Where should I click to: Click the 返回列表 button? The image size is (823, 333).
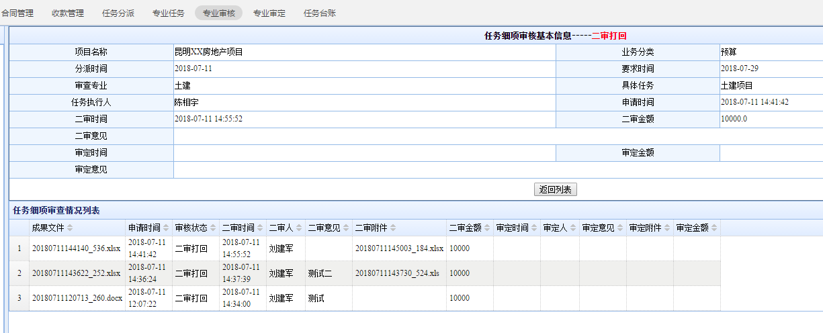point(556,190)
